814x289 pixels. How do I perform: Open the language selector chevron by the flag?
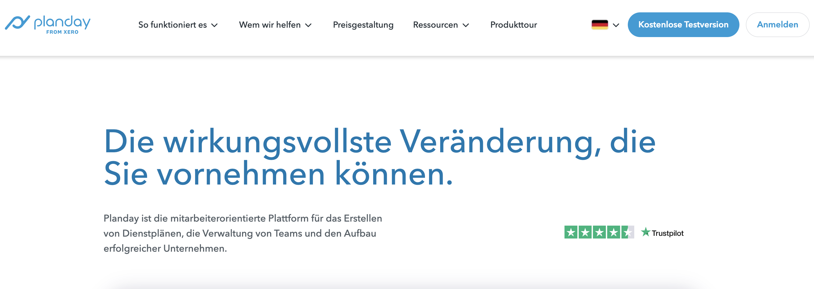click(x=616, y=25)
